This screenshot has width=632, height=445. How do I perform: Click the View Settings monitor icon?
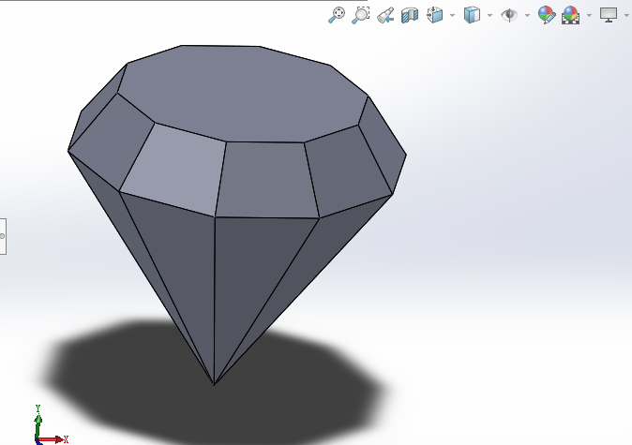[x=609, y=15]
